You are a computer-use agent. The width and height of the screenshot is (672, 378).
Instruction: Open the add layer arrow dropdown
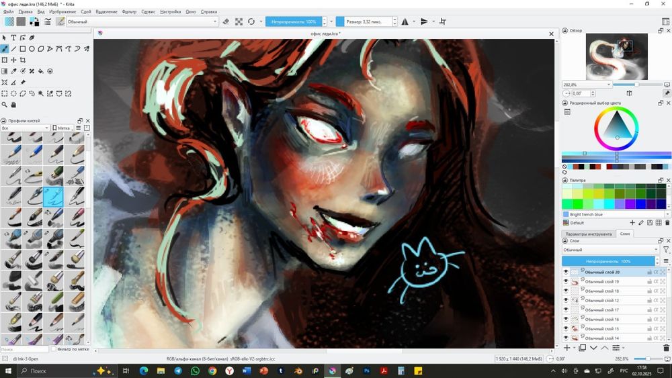tap(575, 348)
